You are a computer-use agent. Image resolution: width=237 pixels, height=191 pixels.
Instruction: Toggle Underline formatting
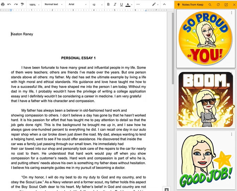121,5
